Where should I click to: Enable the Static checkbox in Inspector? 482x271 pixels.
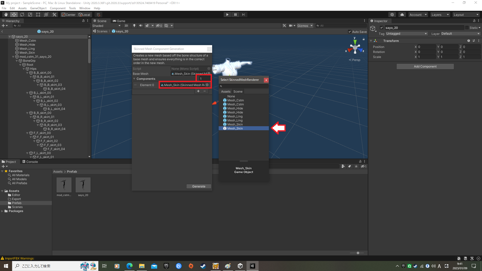pyautogui.click(x=467, y=28)
